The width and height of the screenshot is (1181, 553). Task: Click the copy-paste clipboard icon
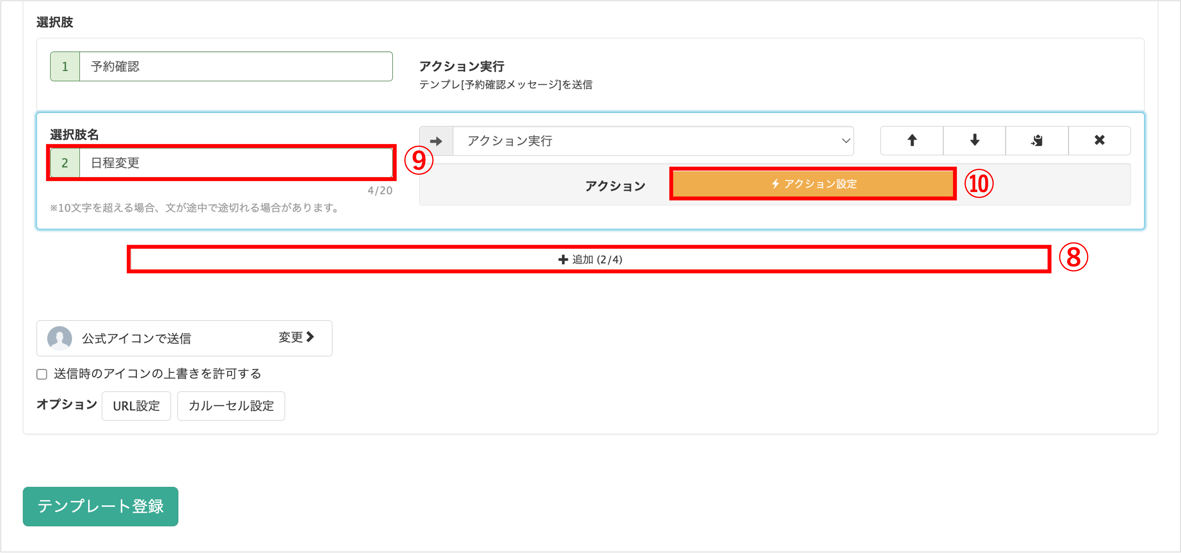(1037, 141)
